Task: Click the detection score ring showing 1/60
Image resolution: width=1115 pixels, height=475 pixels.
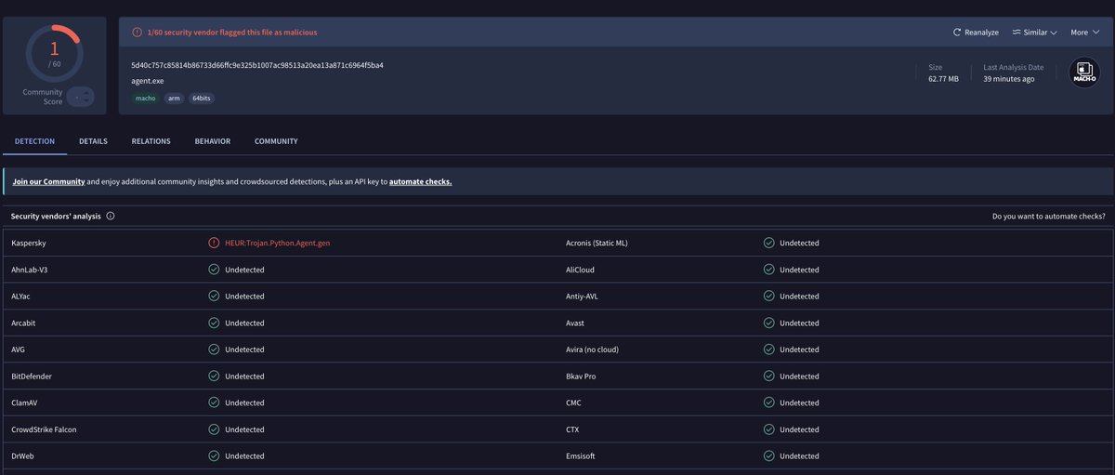Action: coord(54,53)
